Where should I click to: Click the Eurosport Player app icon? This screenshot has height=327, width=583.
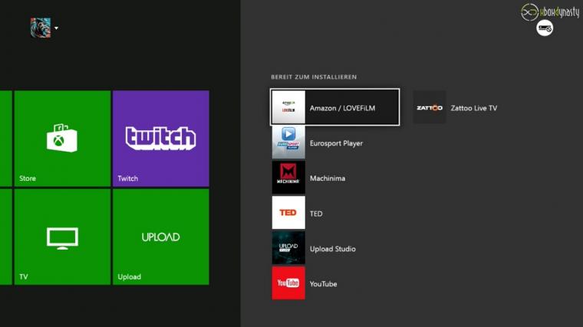click(288, 142)
